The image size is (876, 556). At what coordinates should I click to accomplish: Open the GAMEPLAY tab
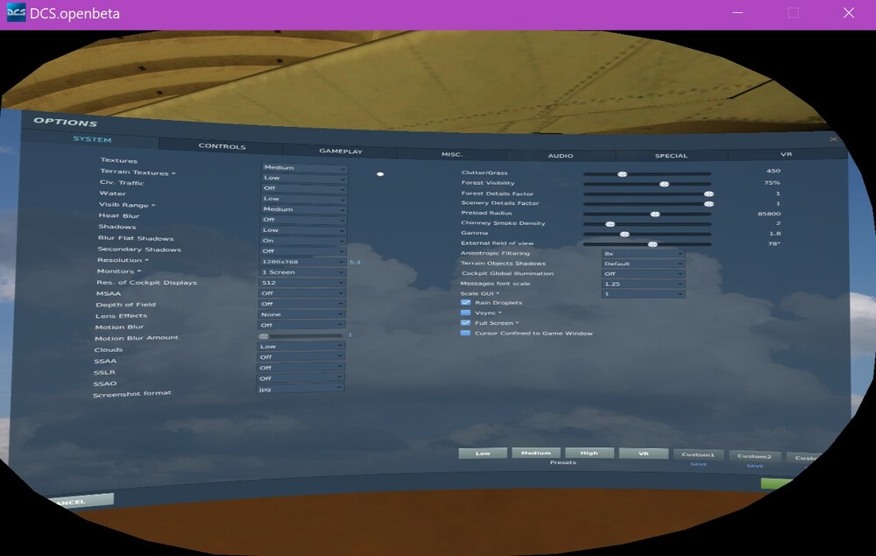341,151
